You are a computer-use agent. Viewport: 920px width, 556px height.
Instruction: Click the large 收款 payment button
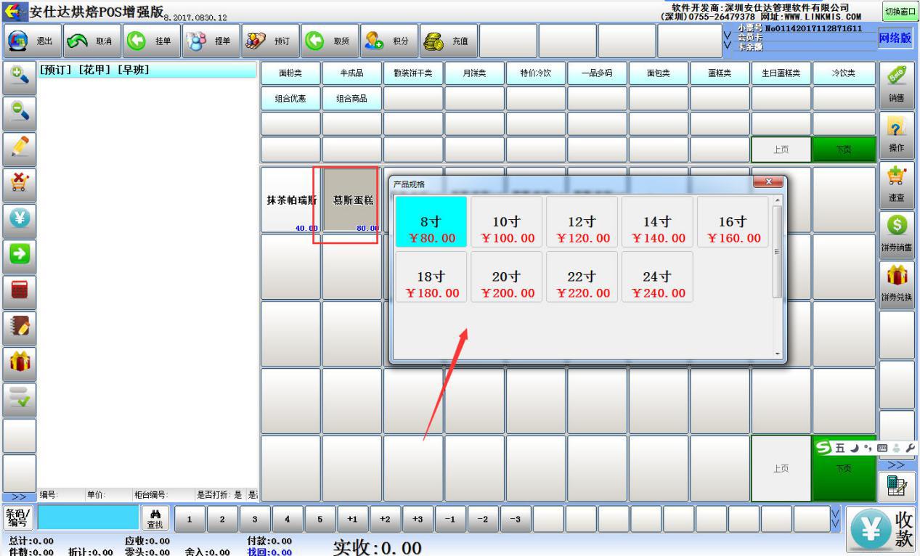(x=882, y=528)
